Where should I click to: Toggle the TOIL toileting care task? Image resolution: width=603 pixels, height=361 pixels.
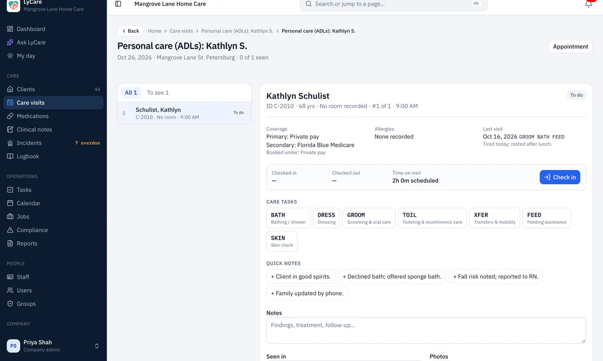(432, 218)
